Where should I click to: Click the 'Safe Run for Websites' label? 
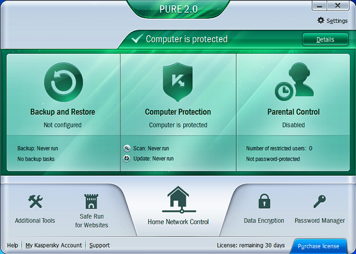pos(91,221)
